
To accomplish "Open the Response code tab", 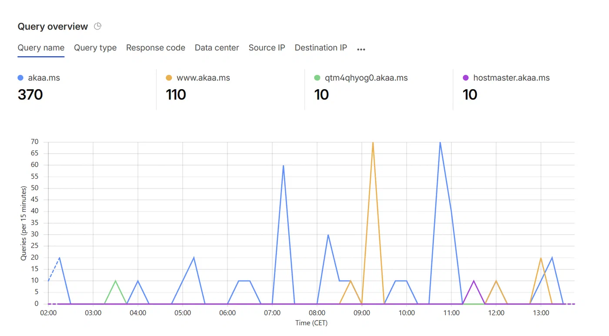I will click(156, 48).
